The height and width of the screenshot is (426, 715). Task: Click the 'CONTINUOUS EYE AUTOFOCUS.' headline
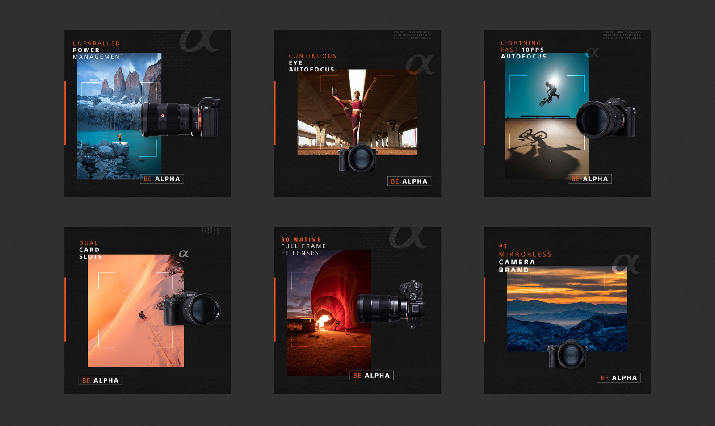point(313,63)
